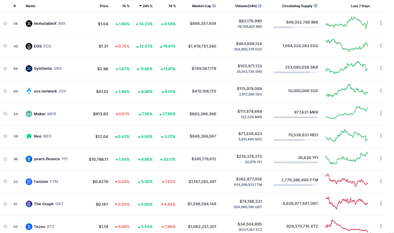Open the yearn.finance YFI coin page
This screenshot has height=233, width=394.
[50, 159]
